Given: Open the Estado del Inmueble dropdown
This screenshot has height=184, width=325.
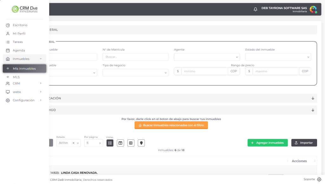Looking at the screenshot, I should click(x=278, y=57).
